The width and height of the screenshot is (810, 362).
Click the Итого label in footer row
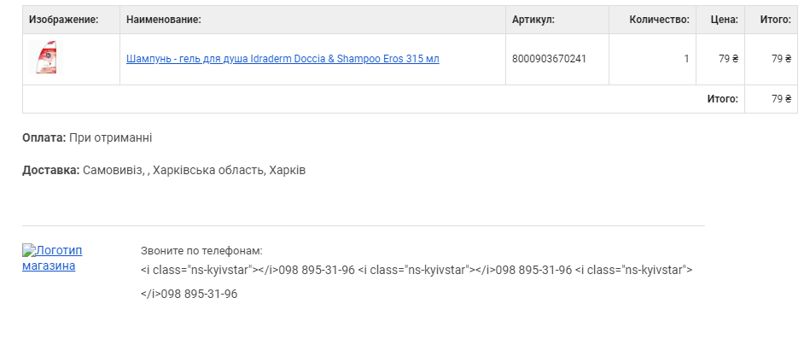[x=723, y=99]
